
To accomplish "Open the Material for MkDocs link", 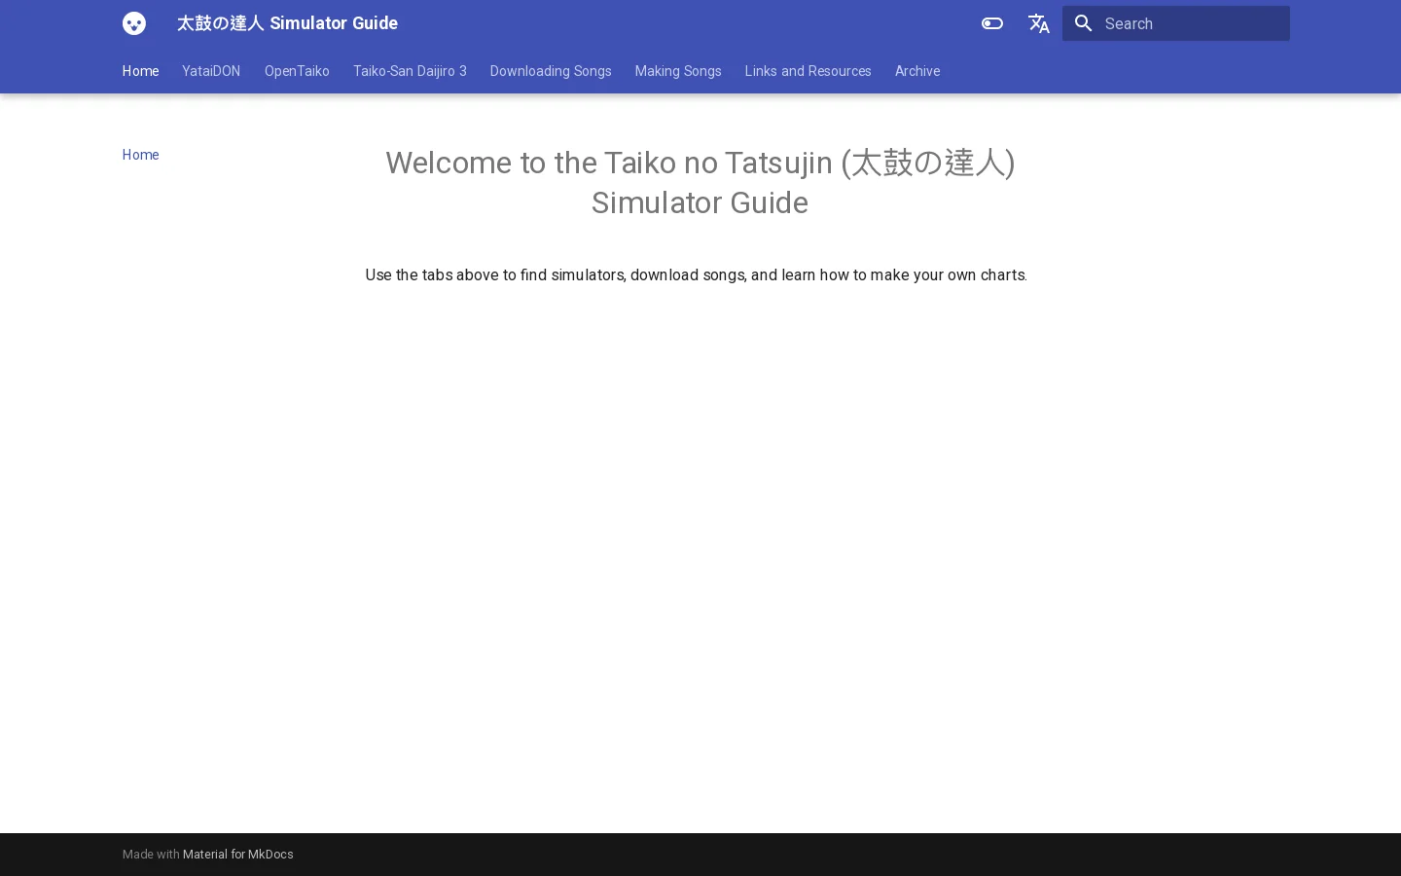I will tap(237, 855).
